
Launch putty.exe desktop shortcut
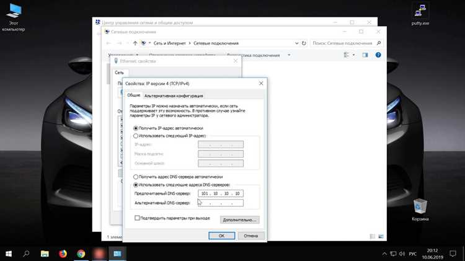(x=420, y=15)
